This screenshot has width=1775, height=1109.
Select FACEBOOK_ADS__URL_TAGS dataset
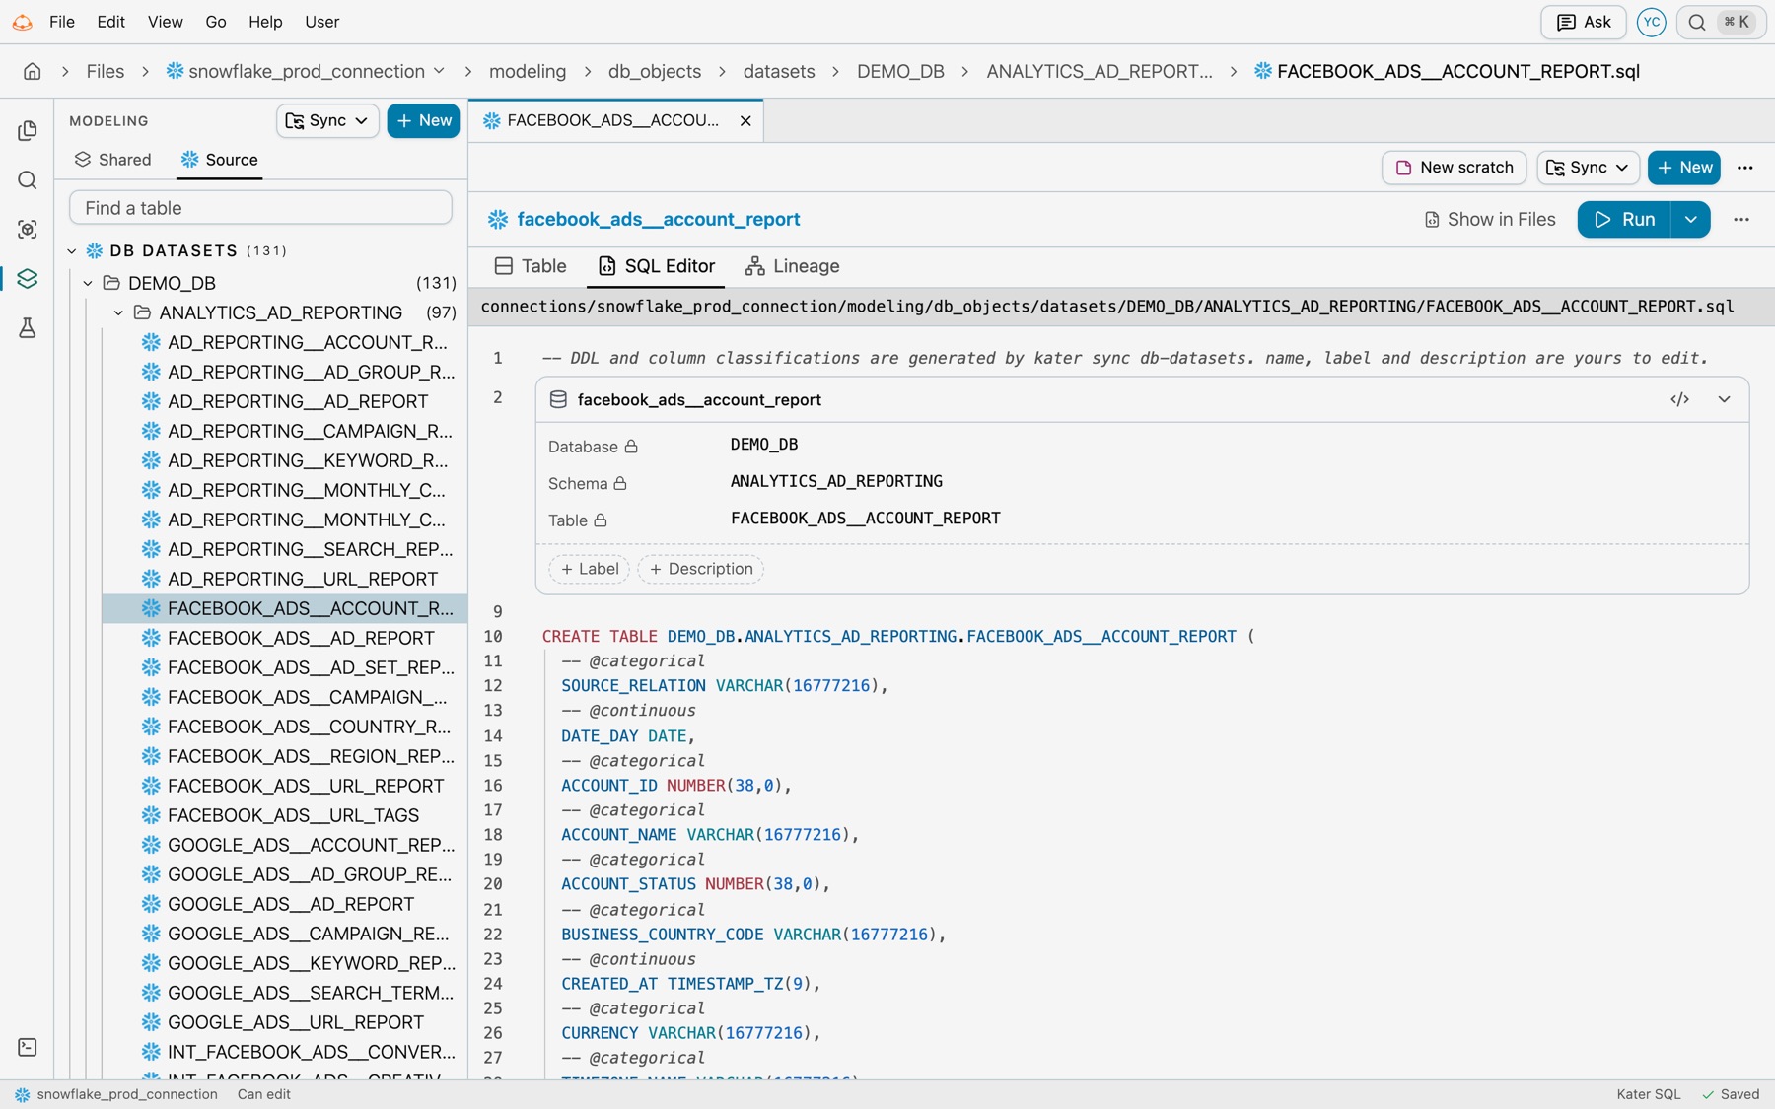(285, 815)
